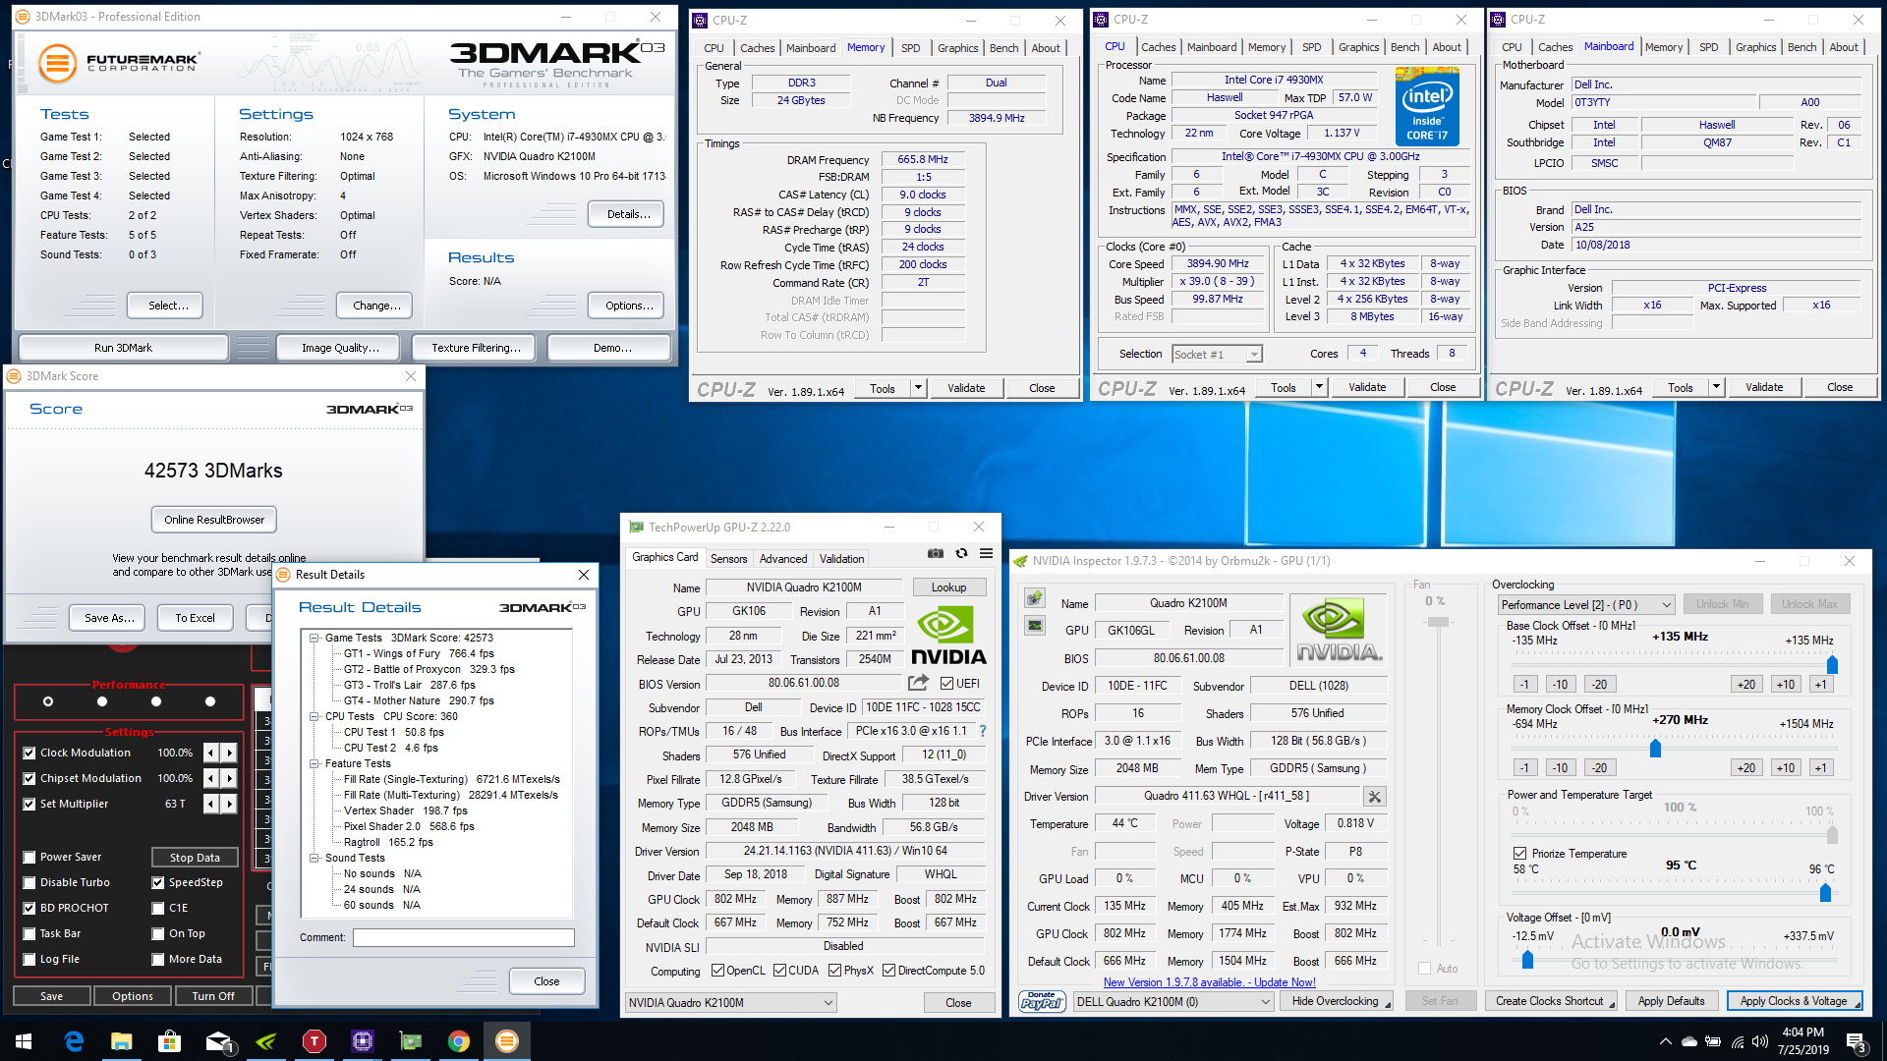This screenshot has width=1887, height=1061.
Task: Open Microsoft Store from the taskbar
Action: 169,1041
